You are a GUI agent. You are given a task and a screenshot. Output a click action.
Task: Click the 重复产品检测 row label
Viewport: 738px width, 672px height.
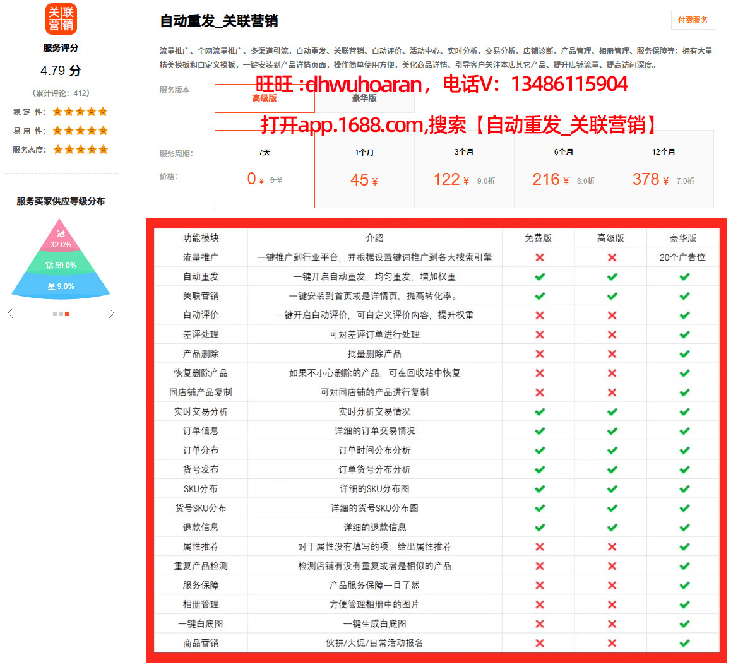click(201, 566)
